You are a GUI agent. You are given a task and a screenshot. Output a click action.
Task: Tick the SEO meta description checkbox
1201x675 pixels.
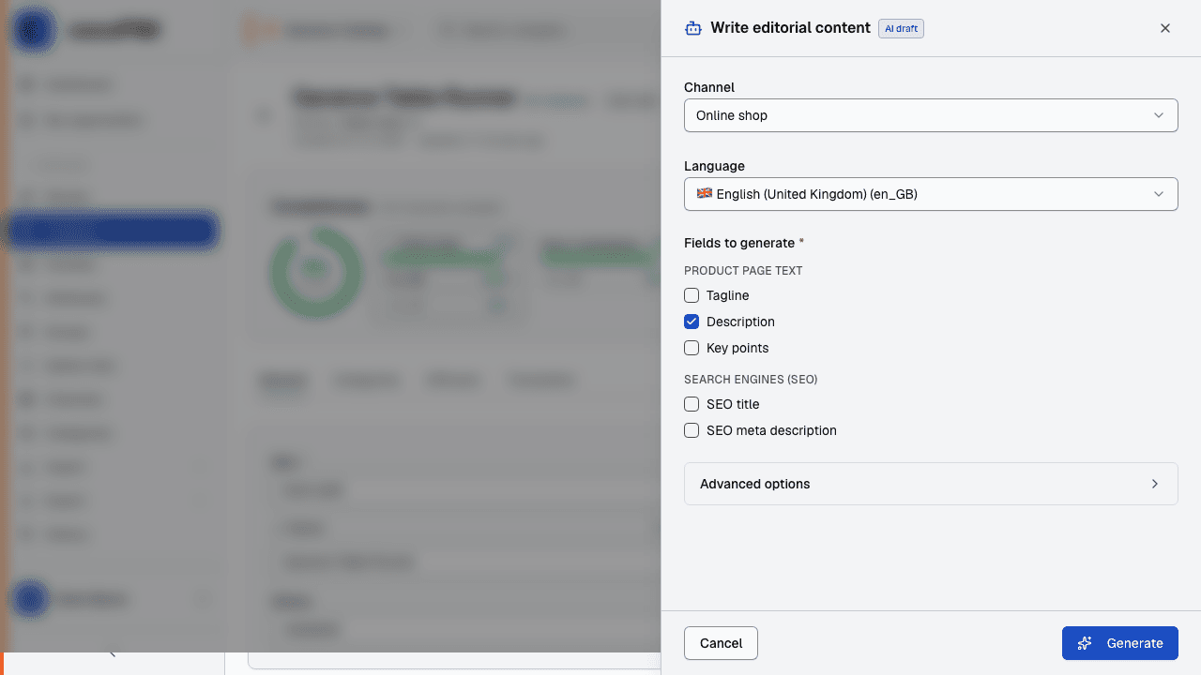[x=692, y=430]
